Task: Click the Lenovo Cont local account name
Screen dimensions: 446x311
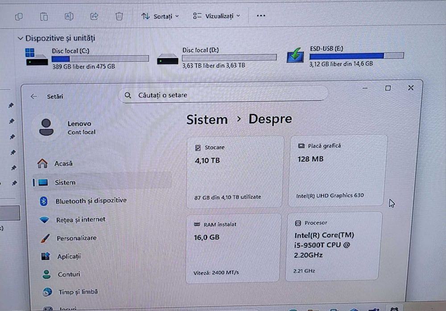Action: (x=81, y=127)
